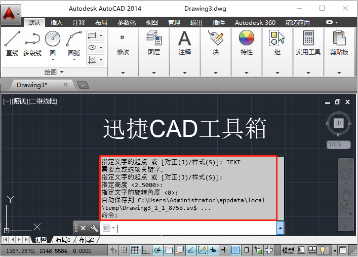The image size is (358, 257).
Task: Switch to the Parametric (参数化) ribbon tab
Action: pyautogui.click(x=127, y=23)
